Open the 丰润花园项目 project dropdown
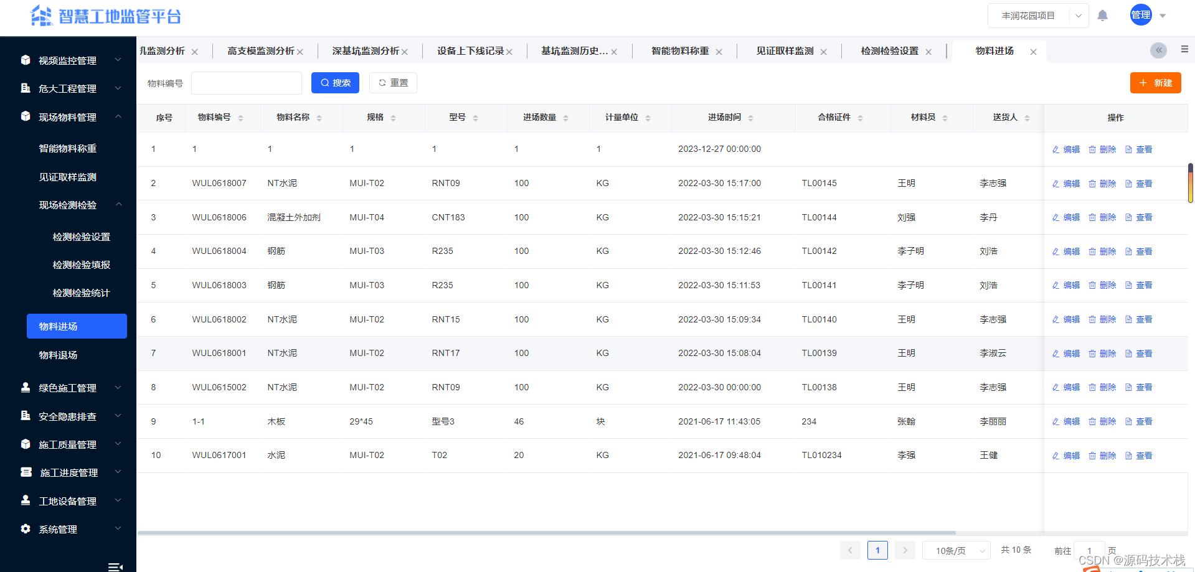This screenshot has width=1195, height=572. tap(1038, 16)
